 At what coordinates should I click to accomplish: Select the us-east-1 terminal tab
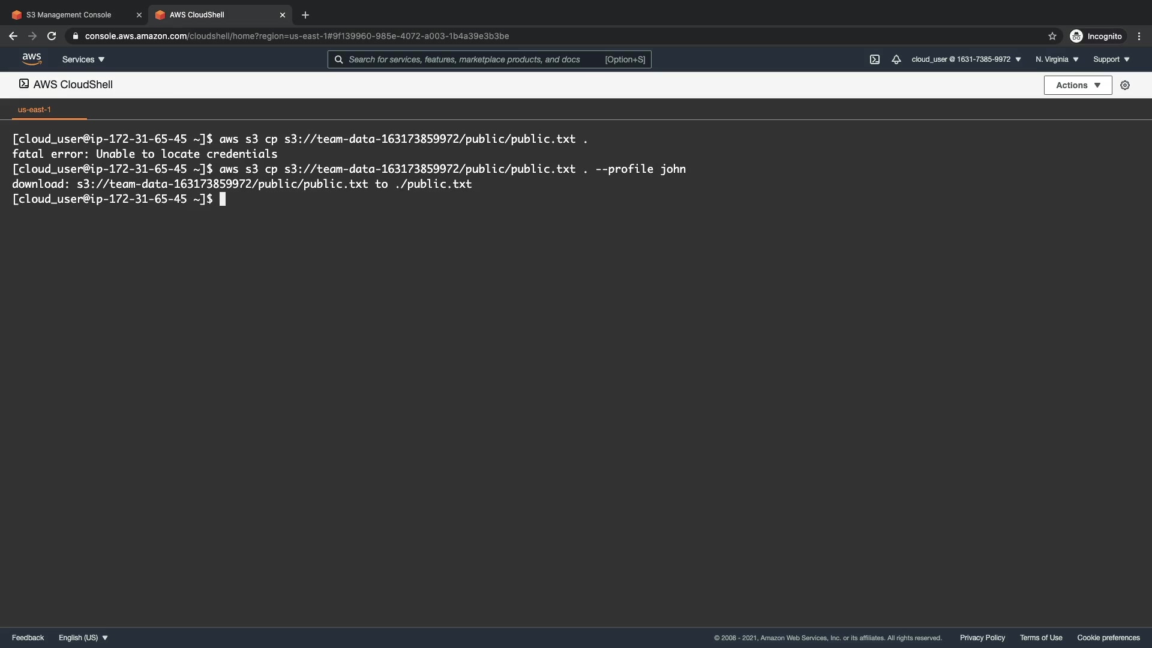tap(34, 109)
